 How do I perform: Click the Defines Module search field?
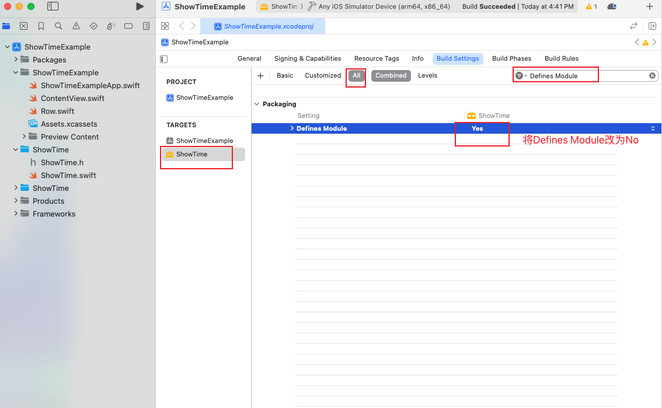point(586,76)
